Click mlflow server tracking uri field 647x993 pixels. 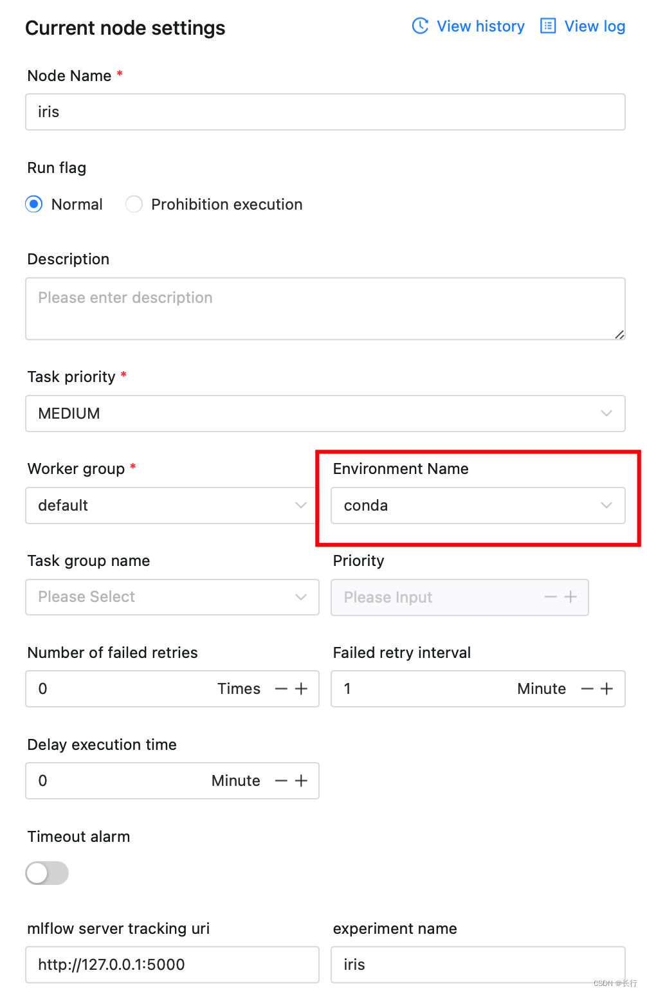(172, 965)
